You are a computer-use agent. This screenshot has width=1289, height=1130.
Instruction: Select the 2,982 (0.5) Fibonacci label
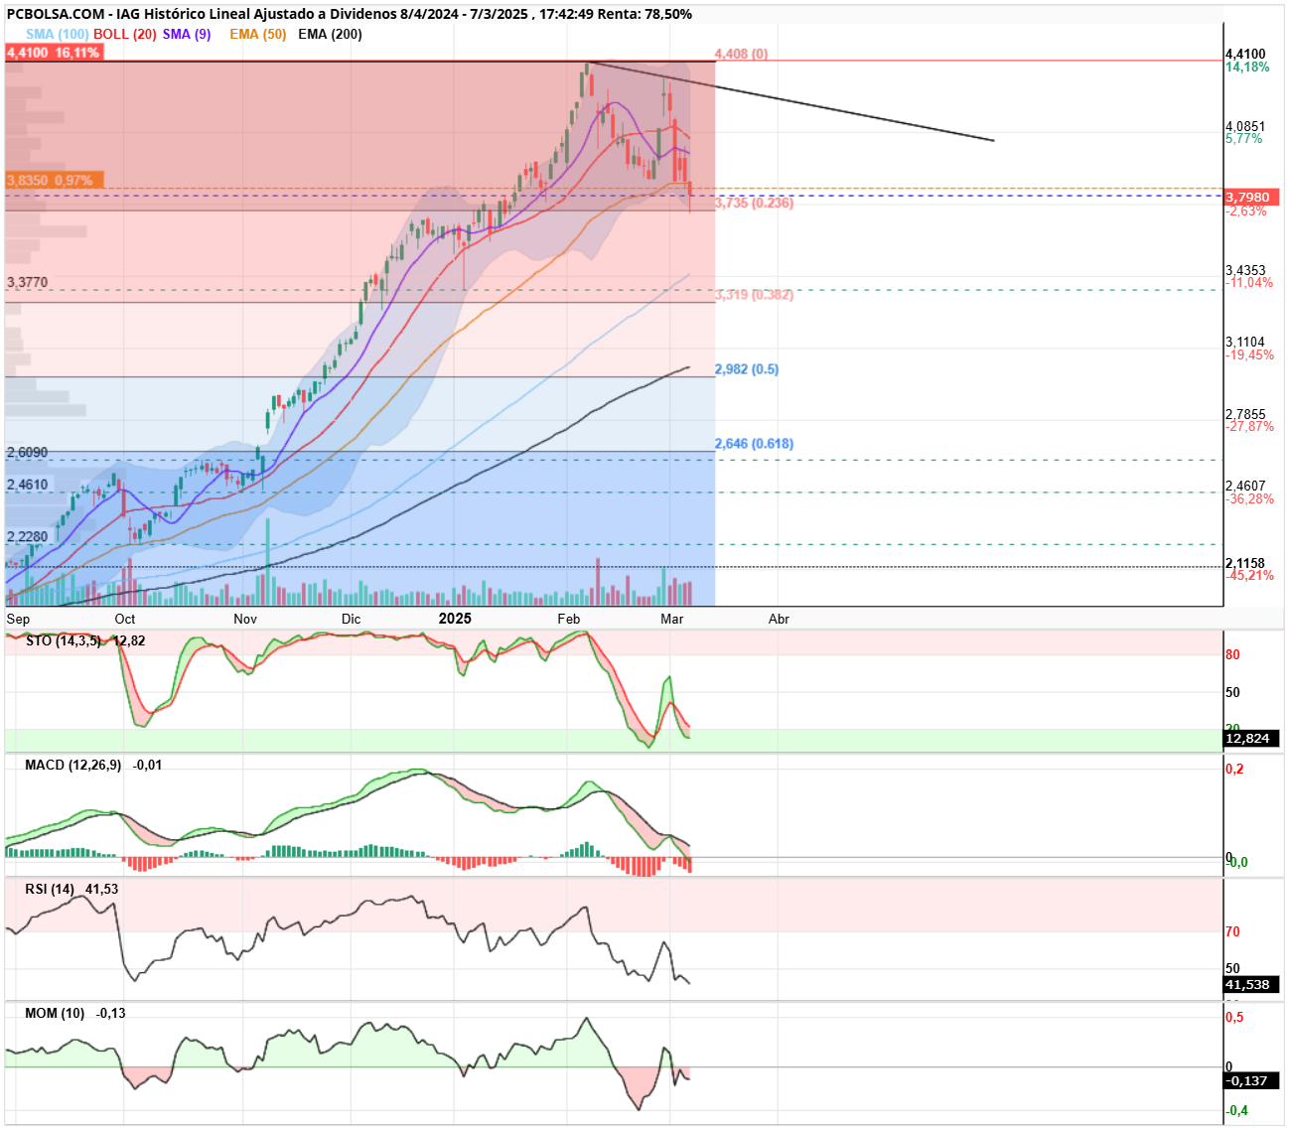747,369
